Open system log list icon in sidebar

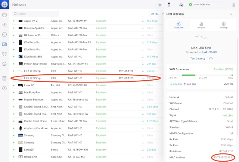(x=4, y=78)
